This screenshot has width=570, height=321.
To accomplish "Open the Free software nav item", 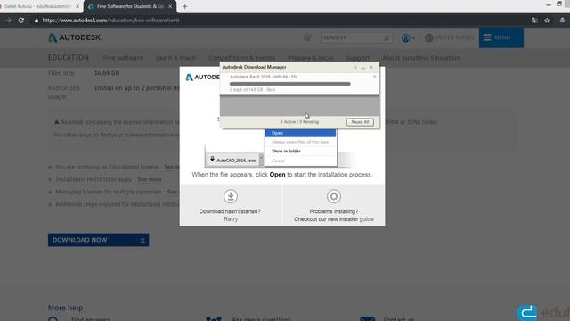I will coord(123,58).
